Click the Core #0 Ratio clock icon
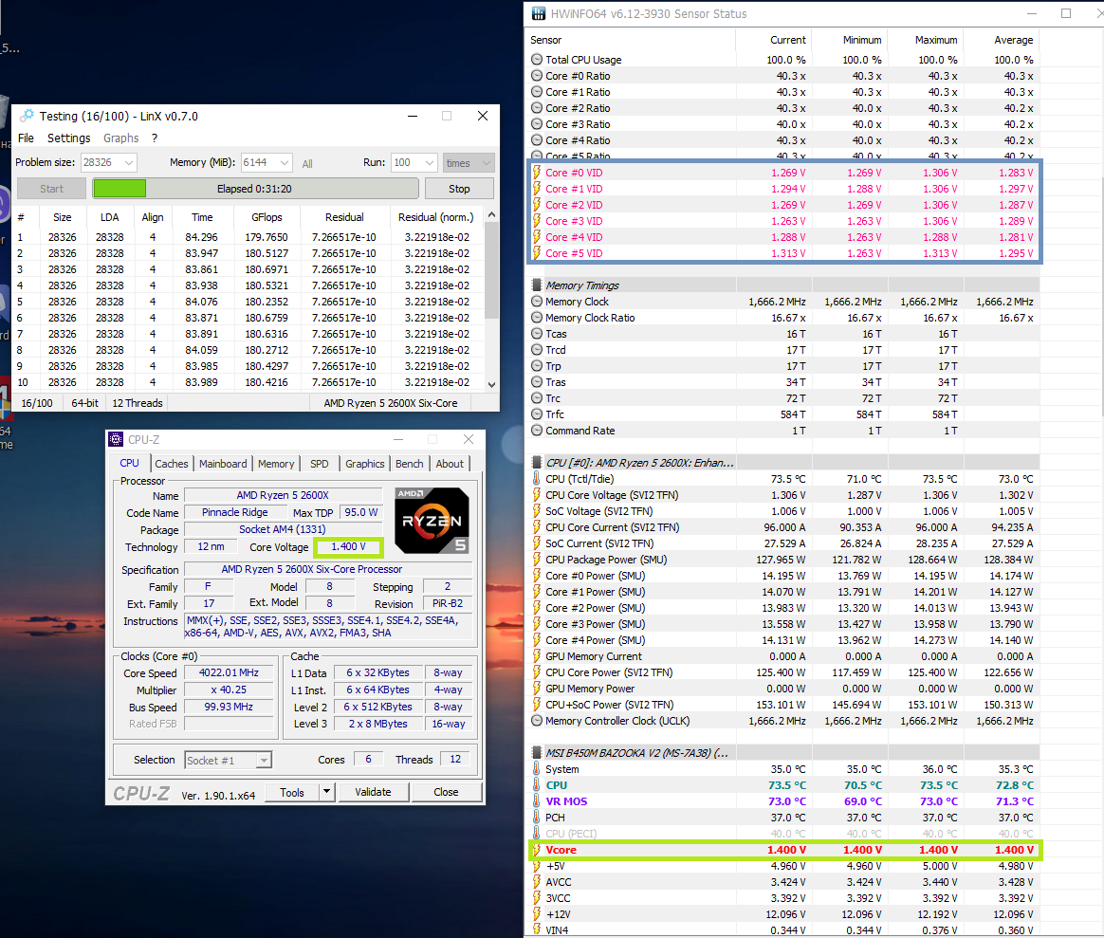Image resolution: width=1104 pixels, height=938 pixels. [x=537, y=76]
